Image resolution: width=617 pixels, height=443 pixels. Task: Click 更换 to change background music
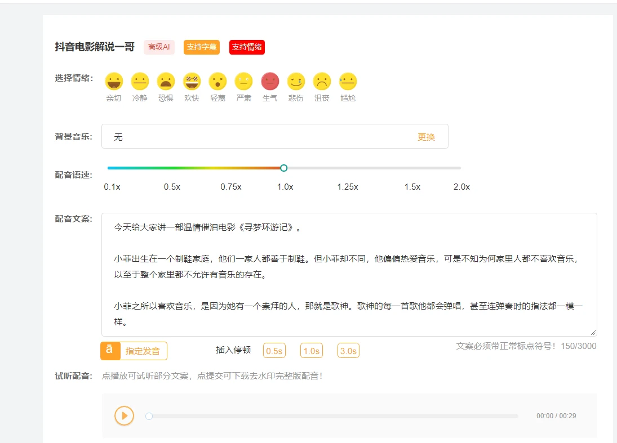426,137
